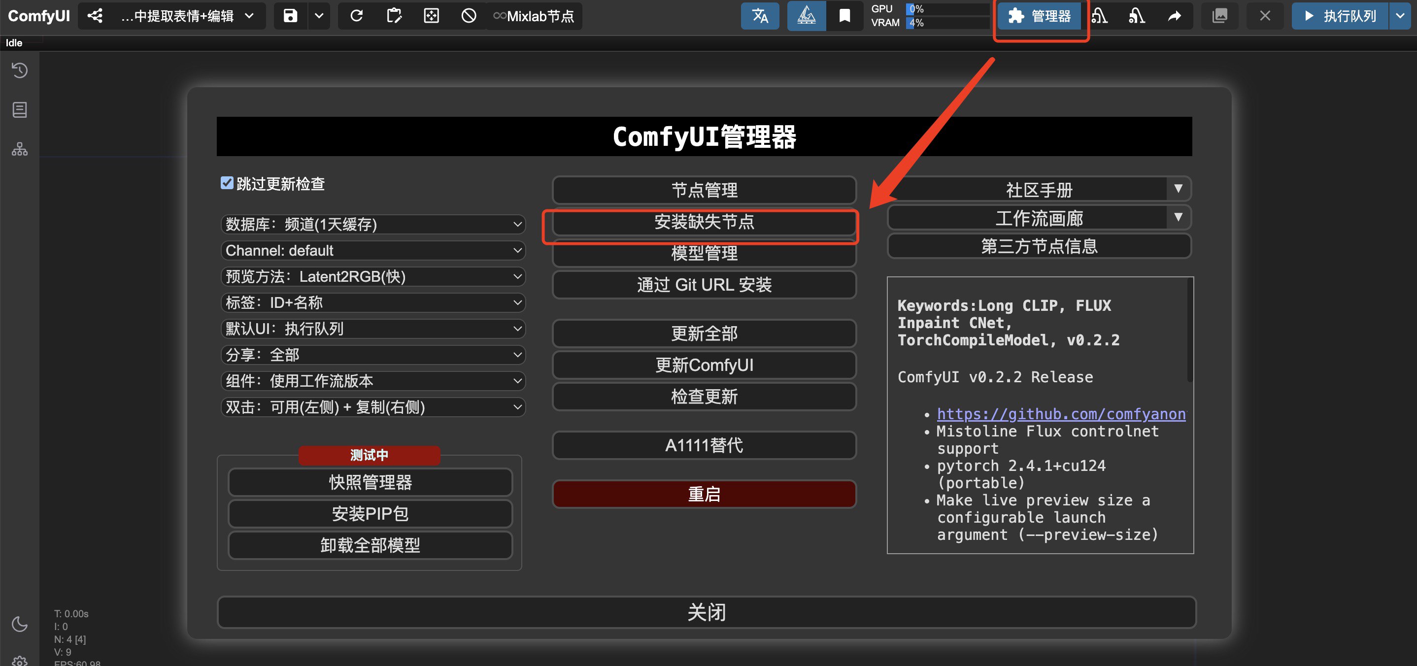The image size is (1417, 666).
Task: Open the 双击 可用(左侧) dropdown
Action: pyautogui.click(x=373, y=407)
